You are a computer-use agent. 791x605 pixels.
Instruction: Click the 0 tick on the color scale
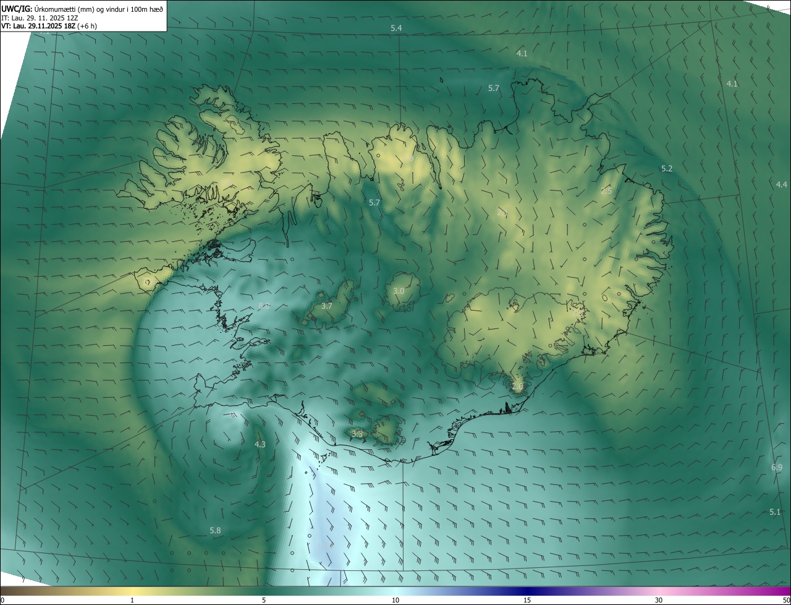2,600
